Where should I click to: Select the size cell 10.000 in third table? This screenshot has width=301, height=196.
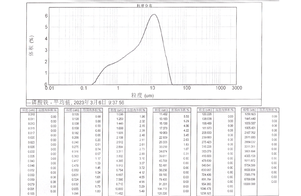pos(119,189)
